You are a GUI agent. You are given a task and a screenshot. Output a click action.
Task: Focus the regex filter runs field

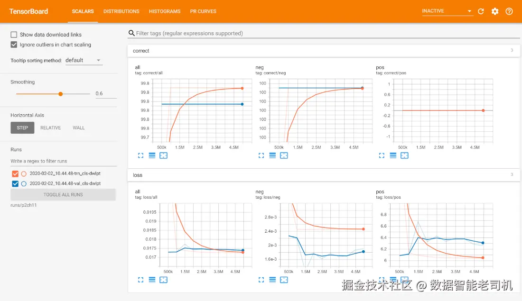tap(64, 161)
